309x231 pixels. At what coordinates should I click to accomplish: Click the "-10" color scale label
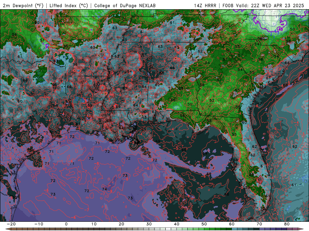point(39,224)
